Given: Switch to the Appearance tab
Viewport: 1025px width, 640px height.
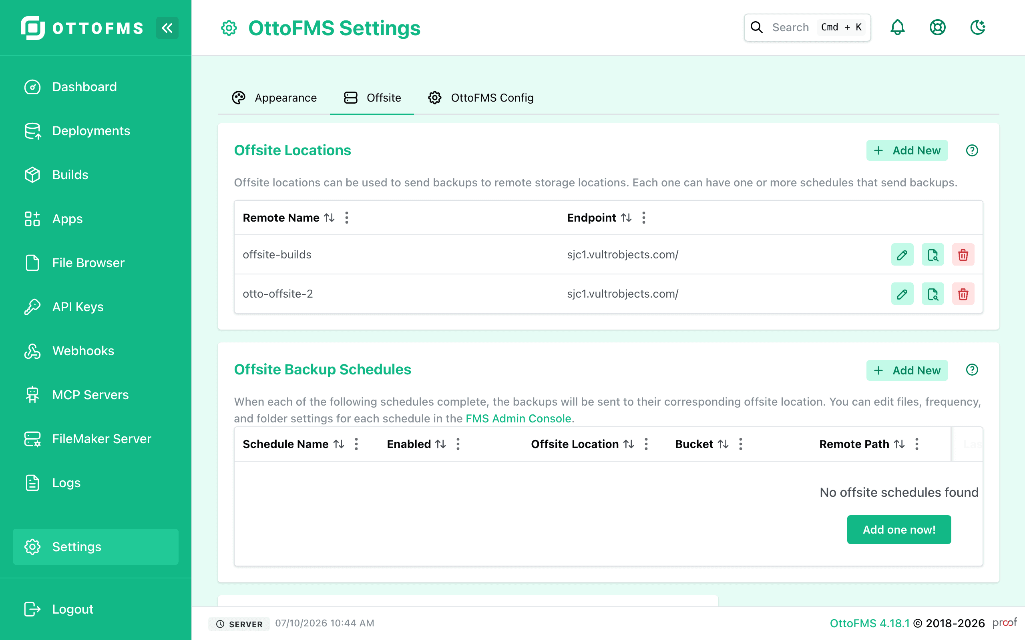Looking at the screenshot, I should coord(274,98).
